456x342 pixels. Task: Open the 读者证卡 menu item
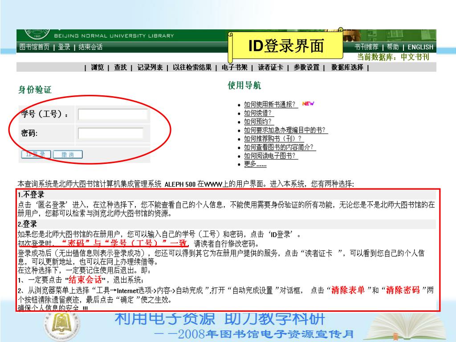pos(270,68)
